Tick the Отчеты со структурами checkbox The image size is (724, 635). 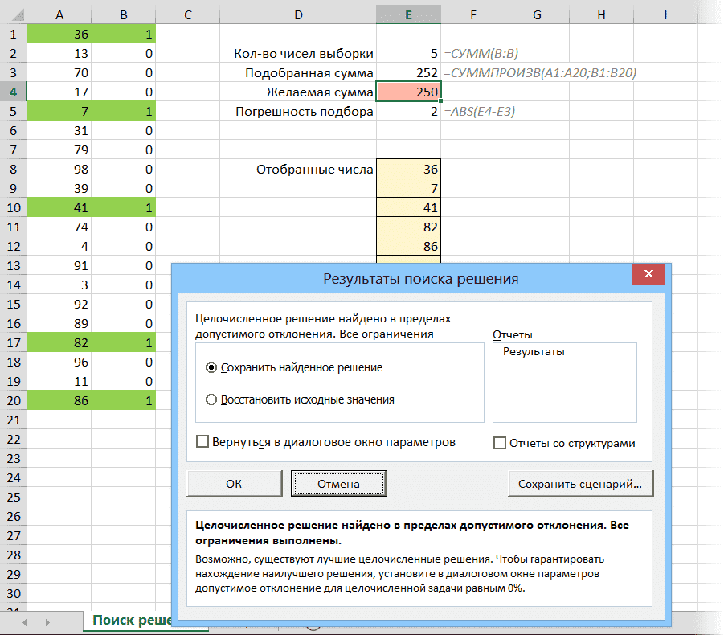(x=500, y=443)
